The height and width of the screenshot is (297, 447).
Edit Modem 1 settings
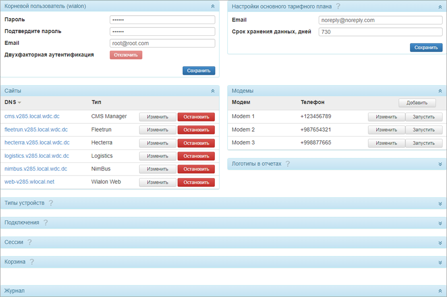tap(387, 117)
